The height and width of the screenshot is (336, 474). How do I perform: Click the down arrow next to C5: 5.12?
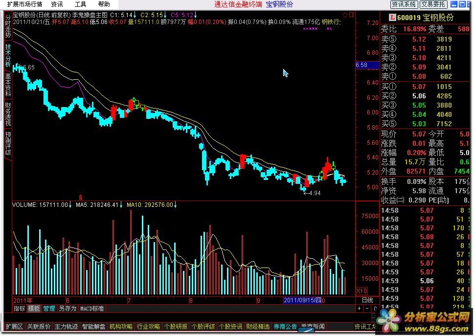(196, 15)
